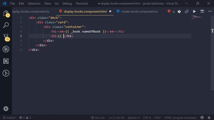Click _book.nameOfBook expression on line 4
The height and width of the screenshot is (120, 214).
[x=86, y=32]
